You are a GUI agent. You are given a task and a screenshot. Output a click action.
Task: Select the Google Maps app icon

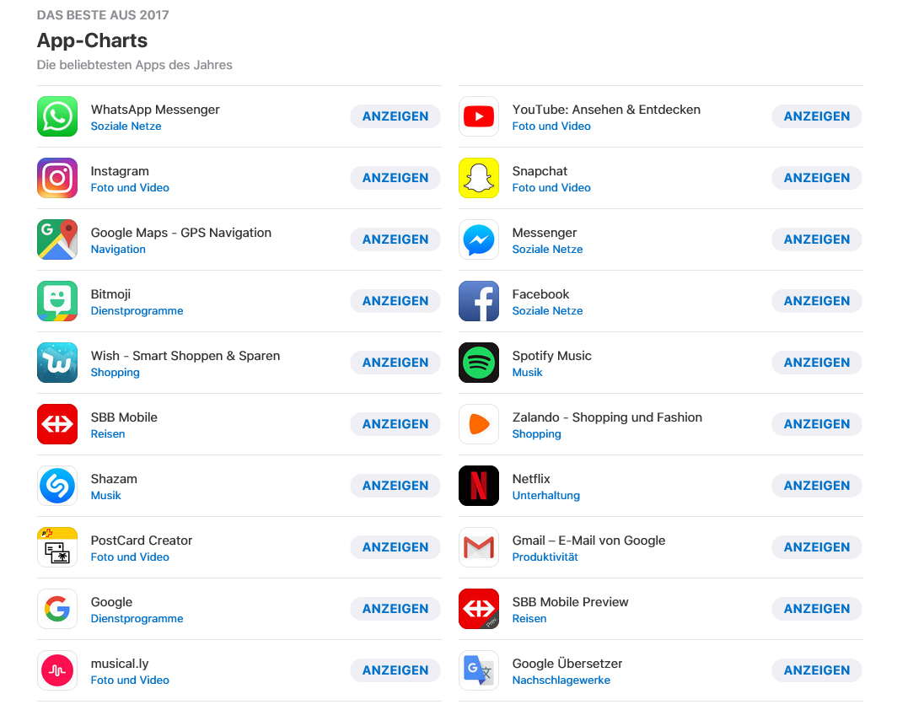pyautogui.click(x=57, y=239)
